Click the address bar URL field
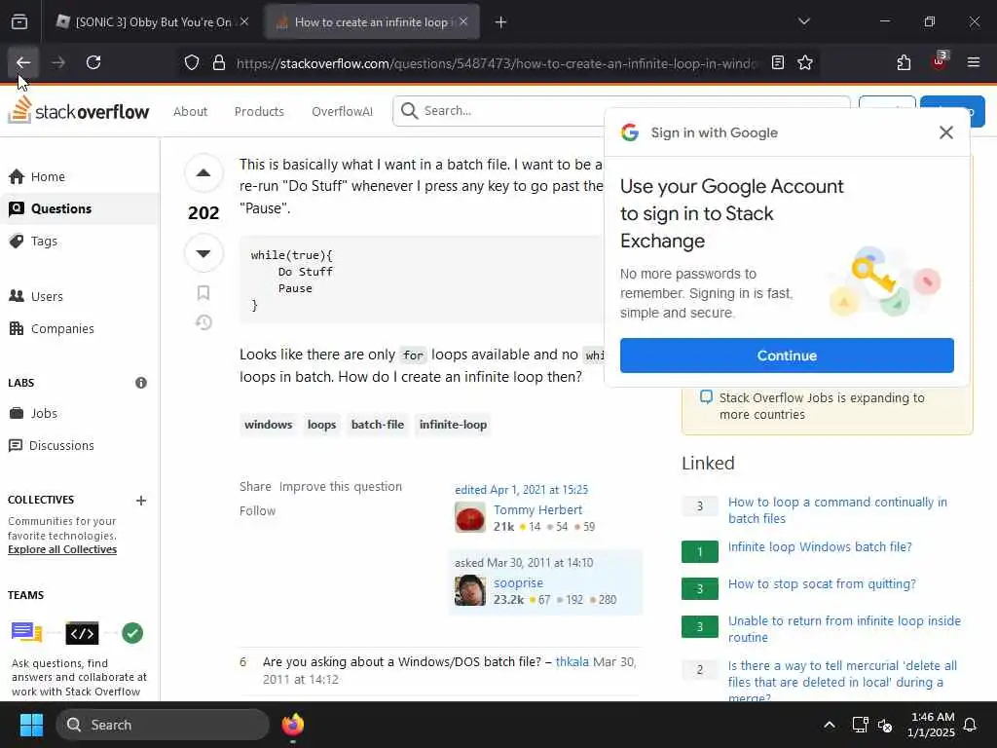Viewport: 997px width, 748px height. click(x=496, y=63)
